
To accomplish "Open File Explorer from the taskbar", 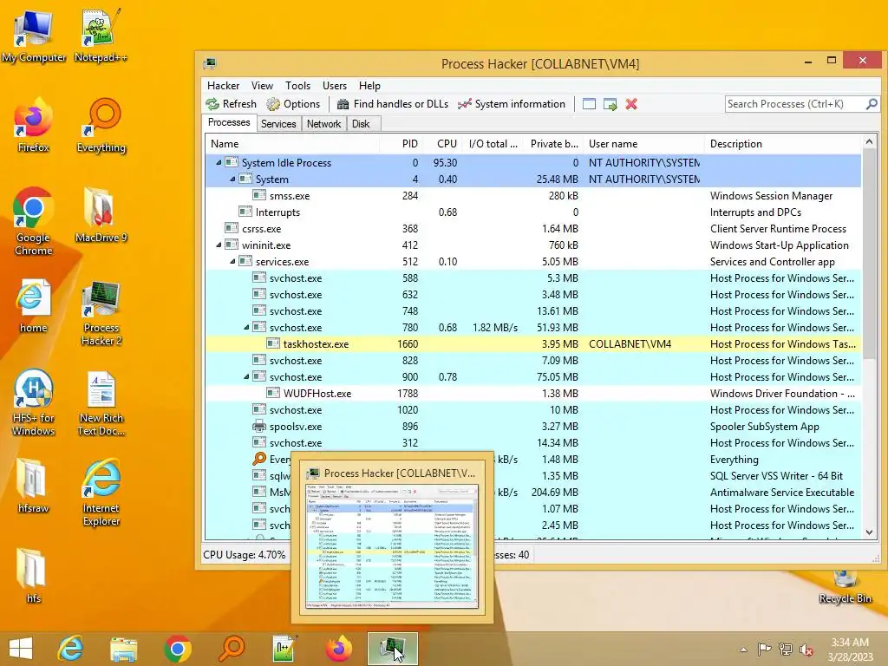I will coord(123,649).
